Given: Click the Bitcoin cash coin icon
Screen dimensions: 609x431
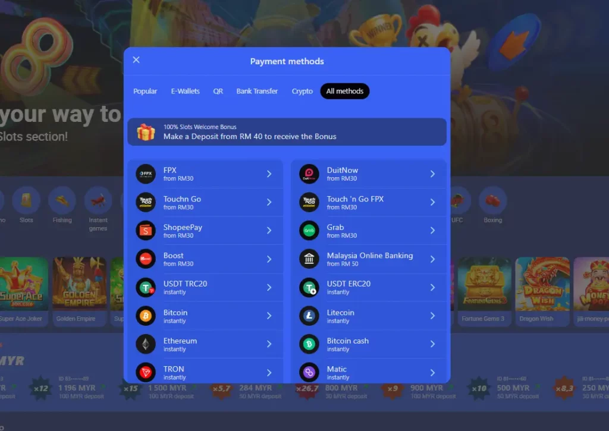Looking at the screenshot, I should (309, 344).
